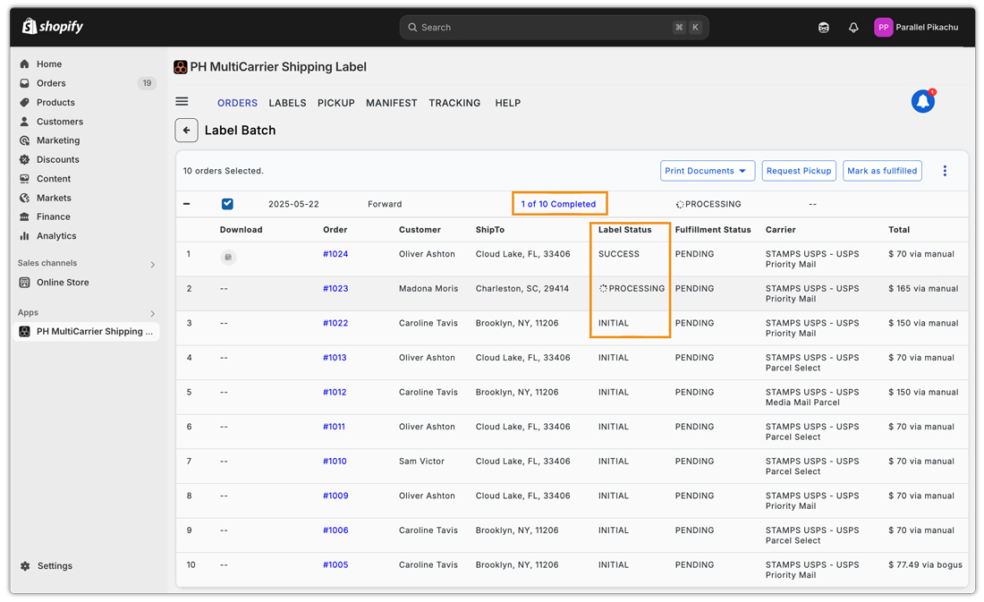Open the Home icon in sidebar
This screenshot has height=602, width=984.
click(x=24, y=64)
